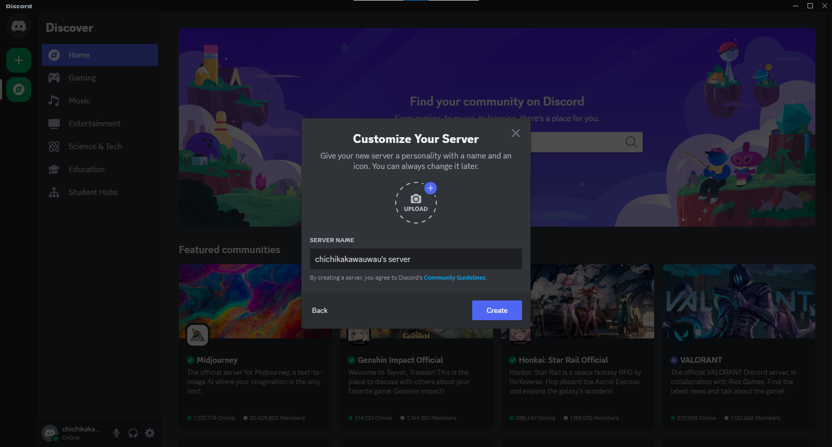Click the VALORANT server logo icon
Screen dimensions: 832x447
tap(681, 335)
